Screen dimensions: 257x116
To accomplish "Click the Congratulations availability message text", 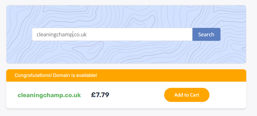I will (x=56, y=75).
